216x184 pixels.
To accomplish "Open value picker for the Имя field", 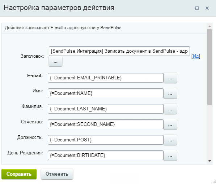I will click(x=170, y=93).
